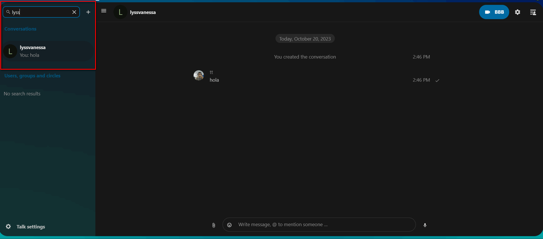Open Talk settings
The height and width of the screenshot is (239, 543).
click(x=25, y=226)
